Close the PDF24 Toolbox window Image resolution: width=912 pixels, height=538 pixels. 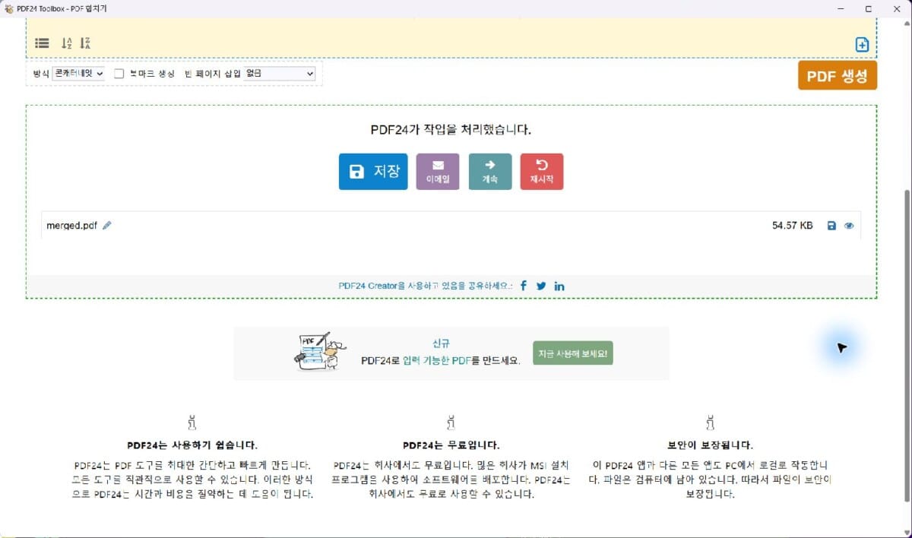(895, 9)
